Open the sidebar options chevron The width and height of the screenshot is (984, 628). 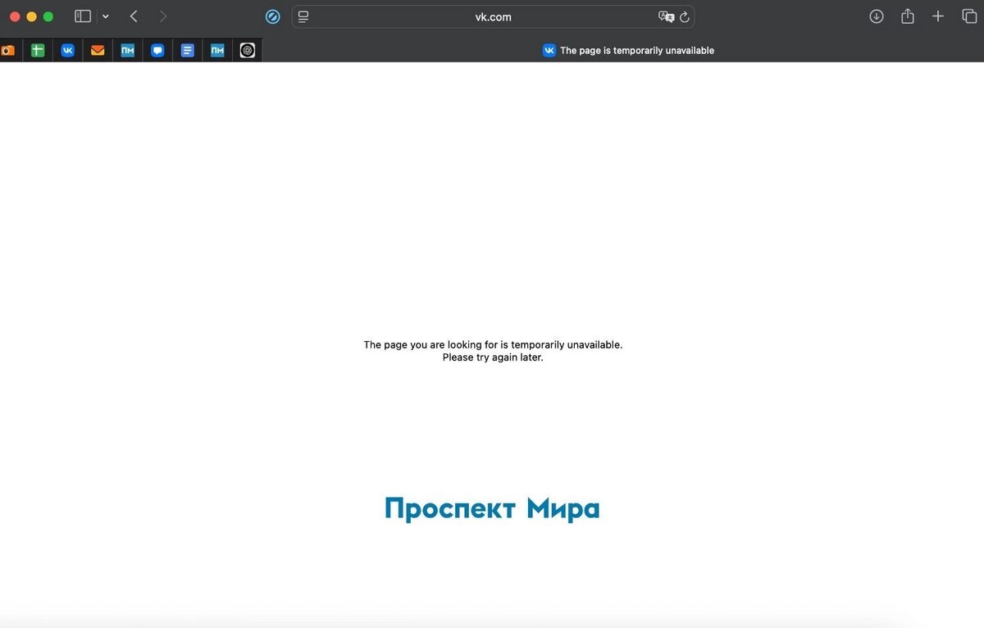pyautogui.click(x=105, y=16)
